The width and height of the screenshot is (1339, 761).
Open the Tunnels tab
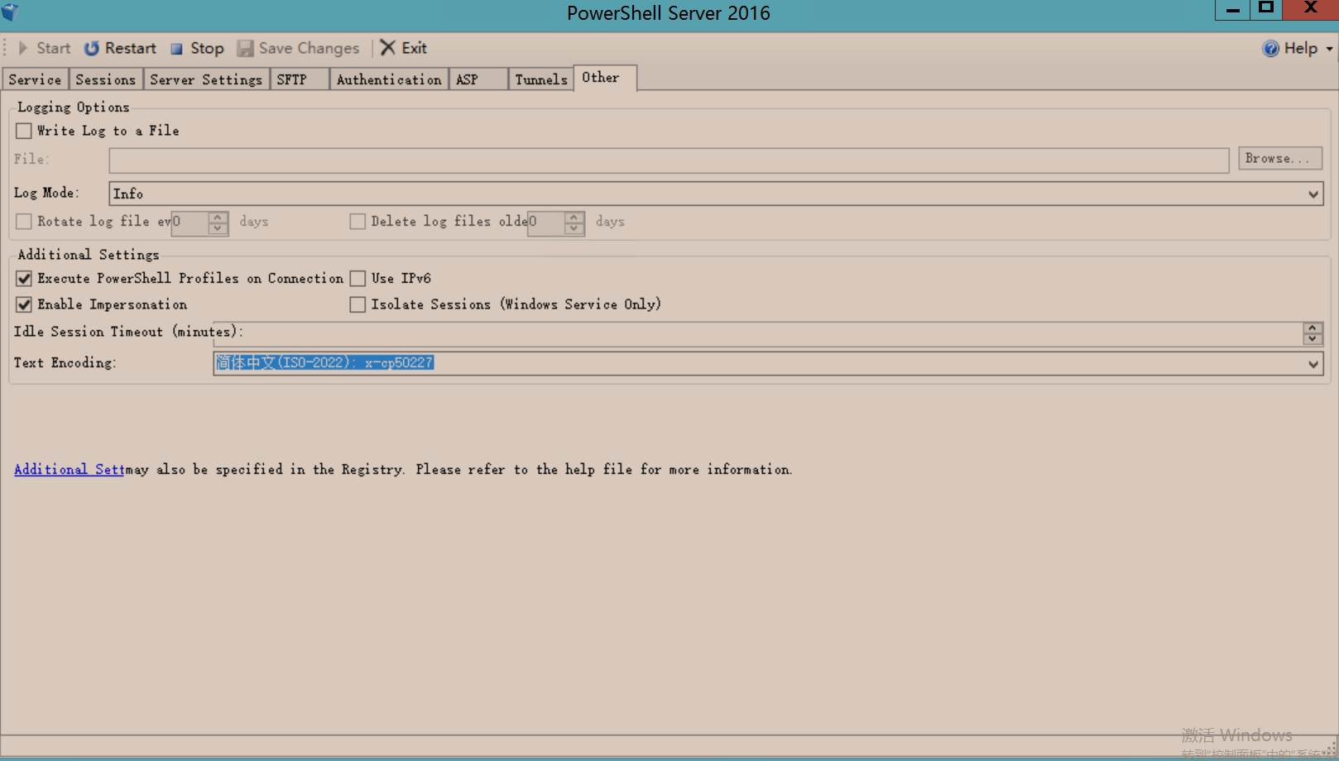(x=541, y=79)
